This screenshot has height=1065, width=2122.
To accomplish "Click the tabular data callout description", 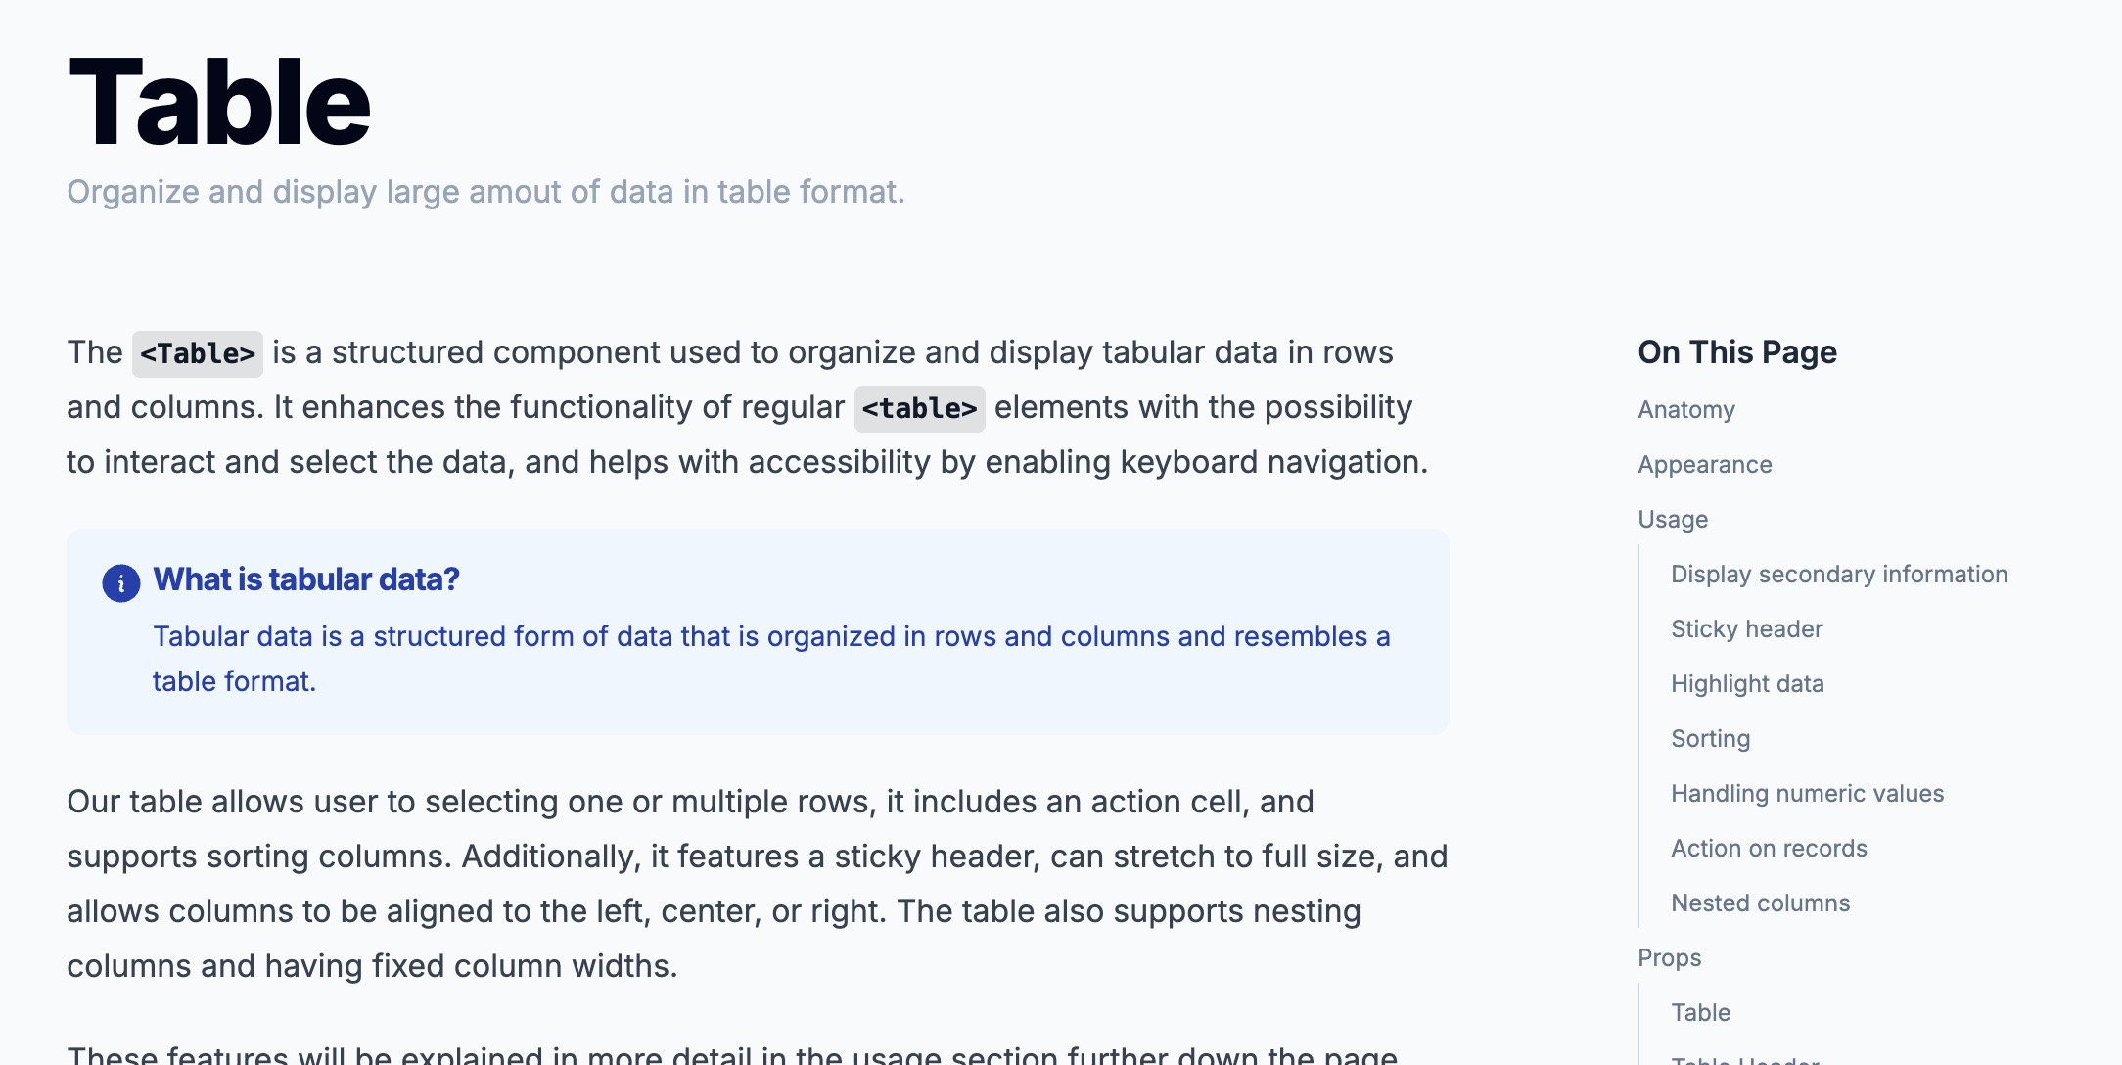I will pyautogui.click(x=771, y=659).
